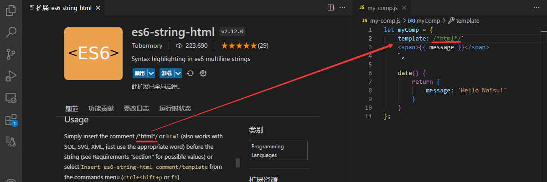Open the Explorer view in activity bar

point(10,10)
